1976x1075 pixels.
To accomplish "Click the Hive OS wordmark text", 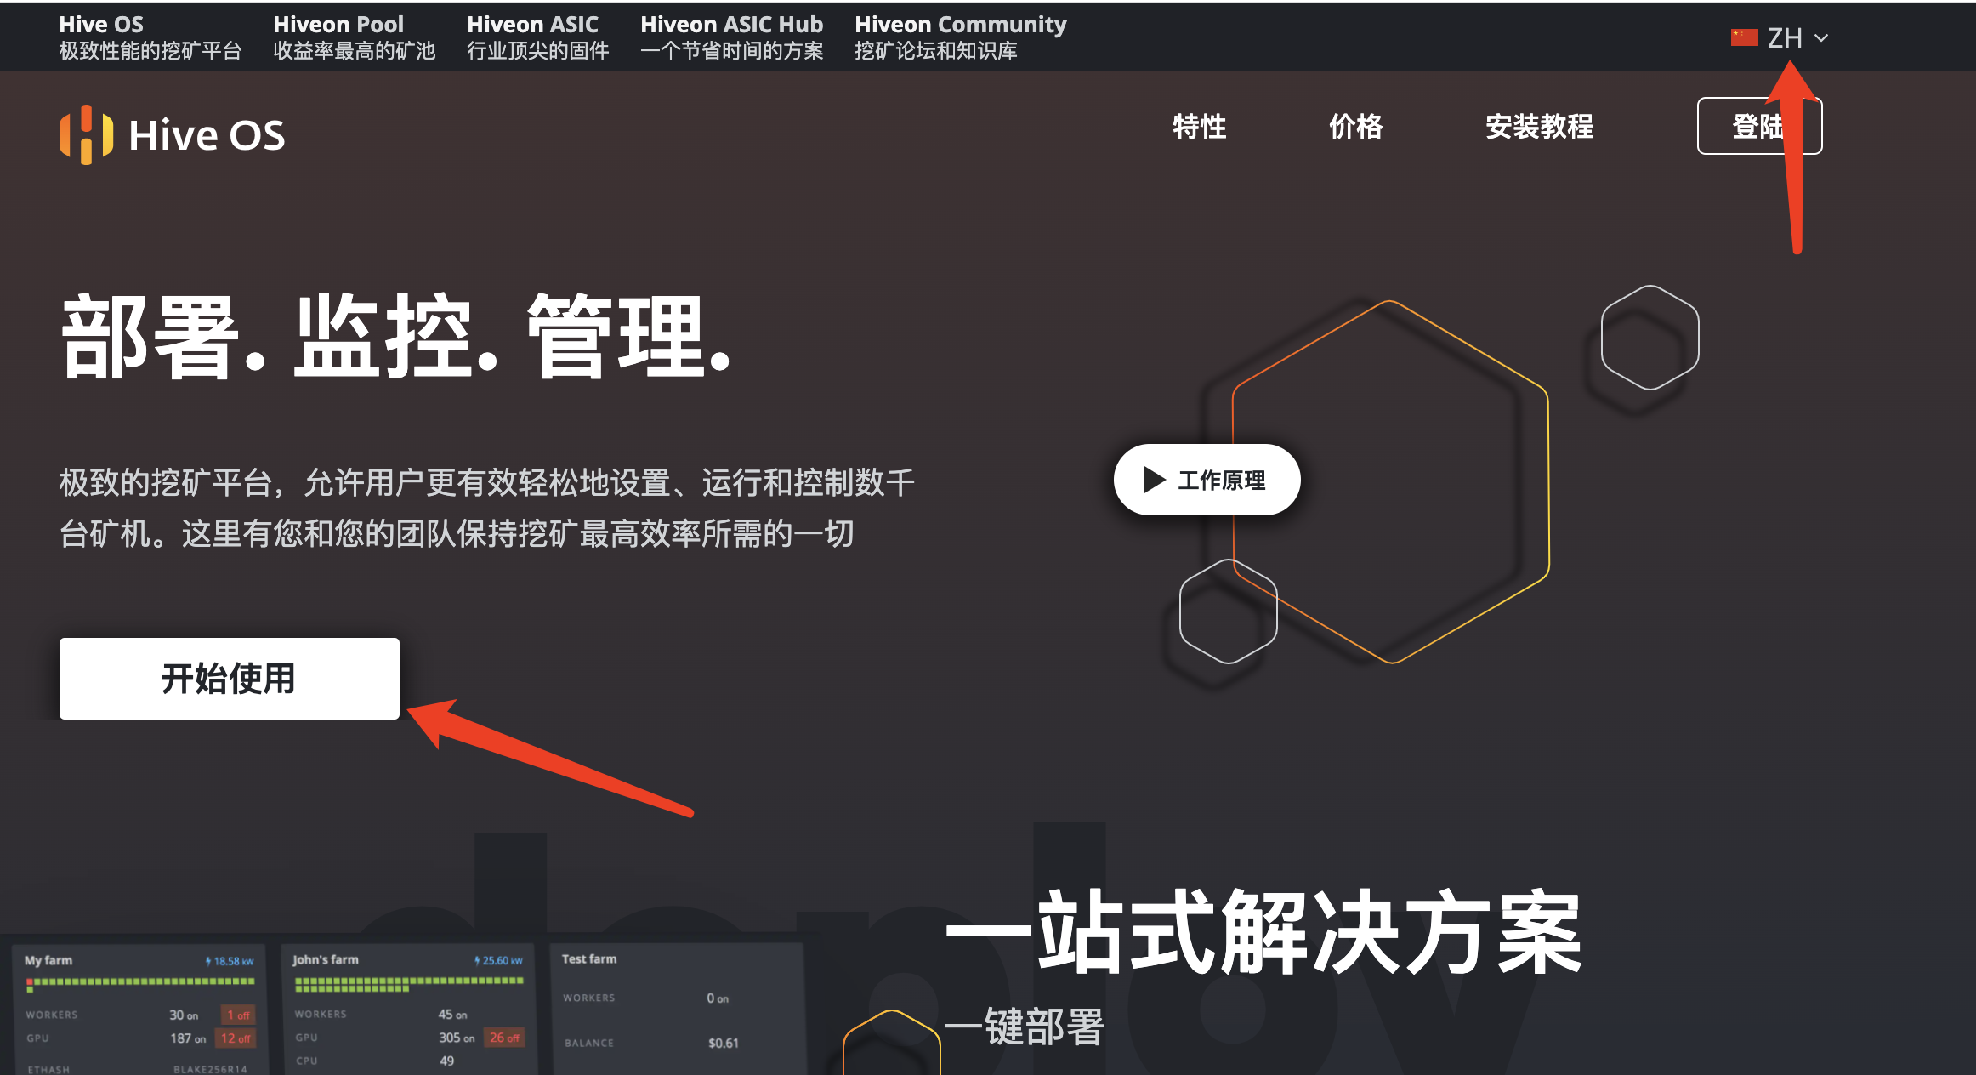I will (x=207, y=135).
